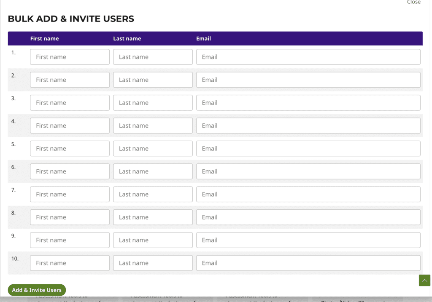Click the Email field in row 10
The height and width of the screenshot is (302, 432).
pyautogui.click(x=308, y=263)
